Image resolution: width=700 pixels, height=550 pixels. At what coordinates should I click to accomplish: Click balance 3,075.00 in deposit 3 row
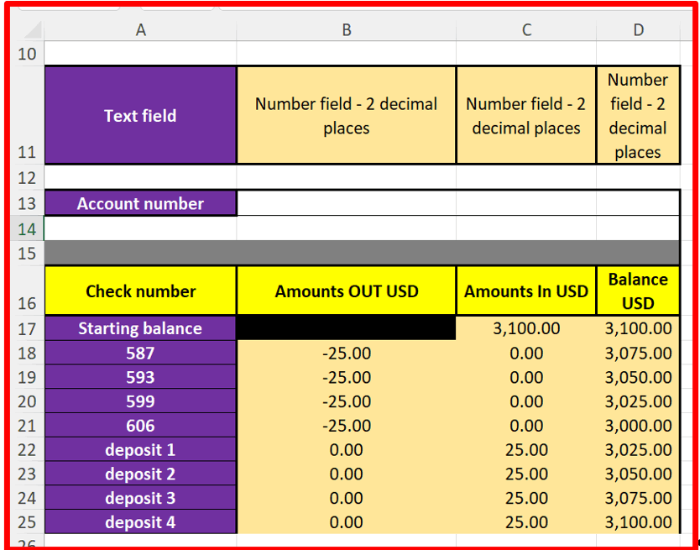[639, 498]
